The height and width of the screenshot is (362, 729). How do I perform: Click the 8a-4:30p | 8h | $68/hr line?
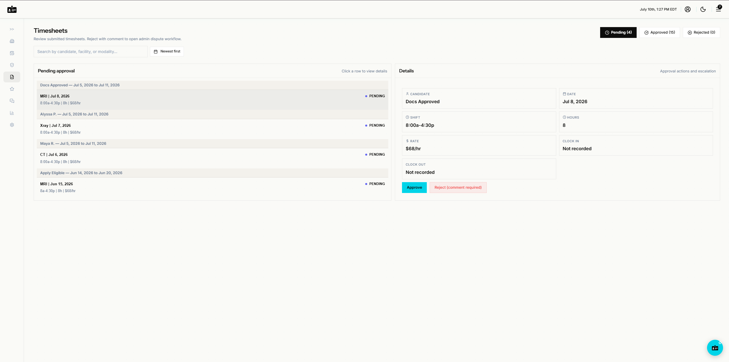58,191
